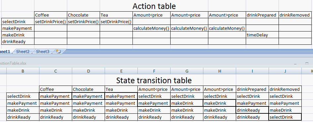Select column F header
313x122 pixels.
point(154,71)
